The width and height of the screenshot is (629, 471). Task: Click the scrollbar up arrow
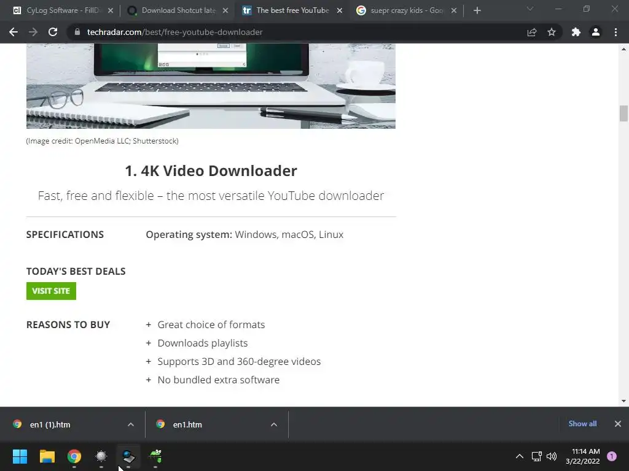(x=623, y=49)
